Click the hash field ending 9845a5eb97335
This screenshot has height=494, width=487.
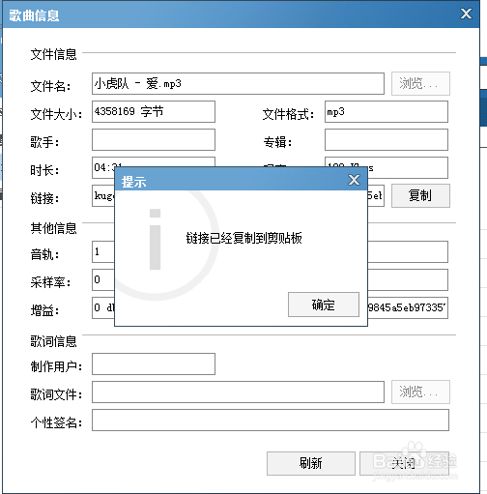click(x=408, y=307)
